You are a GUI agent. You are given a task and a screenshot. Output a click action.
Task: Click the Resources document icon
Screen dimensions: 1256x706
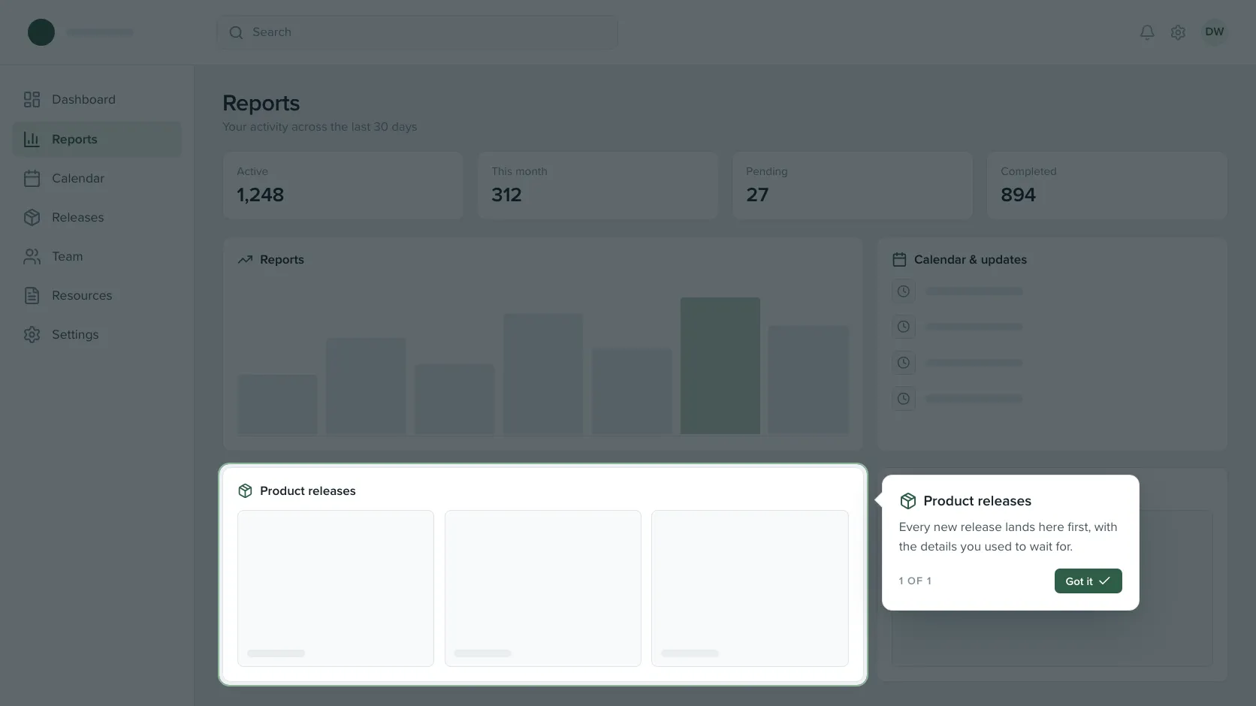(x=32, y=295)
